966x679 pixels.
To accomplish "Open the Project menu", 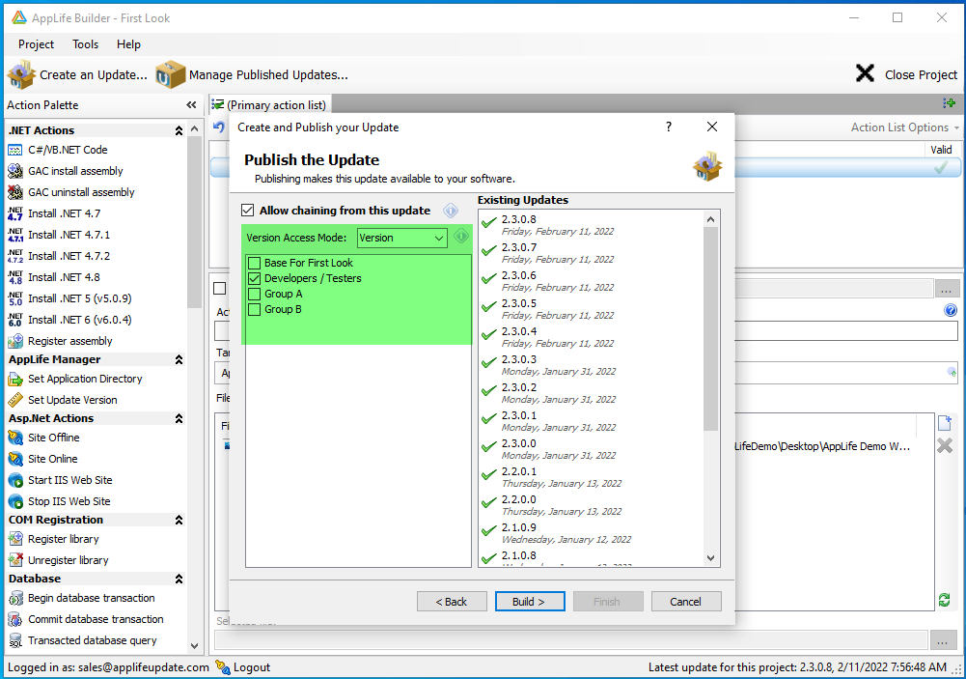I will click(37, 44).
